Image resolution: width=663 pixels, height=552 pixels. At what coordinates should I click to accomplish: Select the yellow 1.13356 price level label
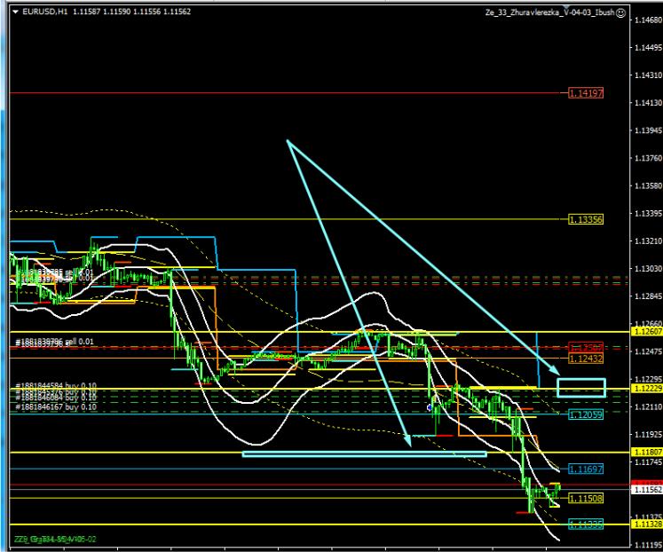pos(586,218)
